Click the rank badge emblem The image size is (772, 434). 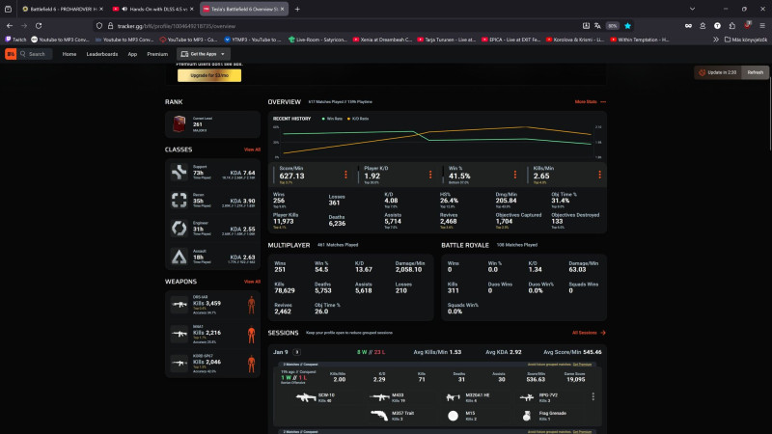tap(179, 123)
